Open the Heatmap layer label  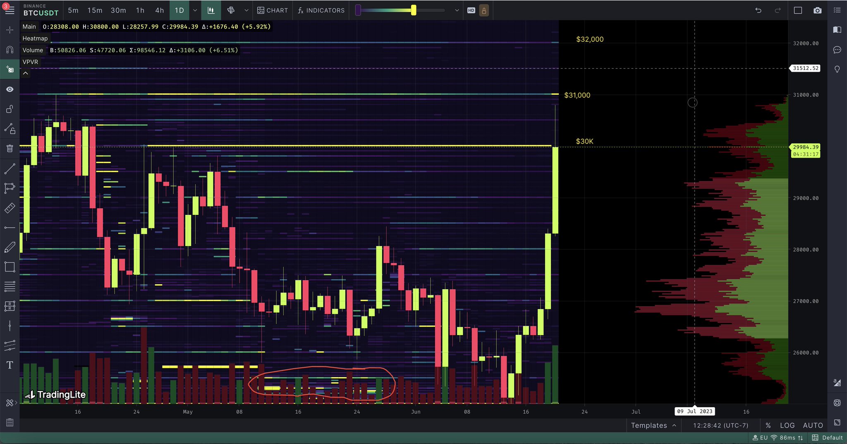(x=35, y=38)
